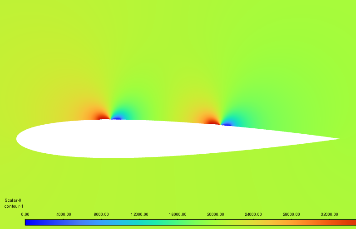Click the first blue low-value spot on the airfoil

tap(117, 118)
